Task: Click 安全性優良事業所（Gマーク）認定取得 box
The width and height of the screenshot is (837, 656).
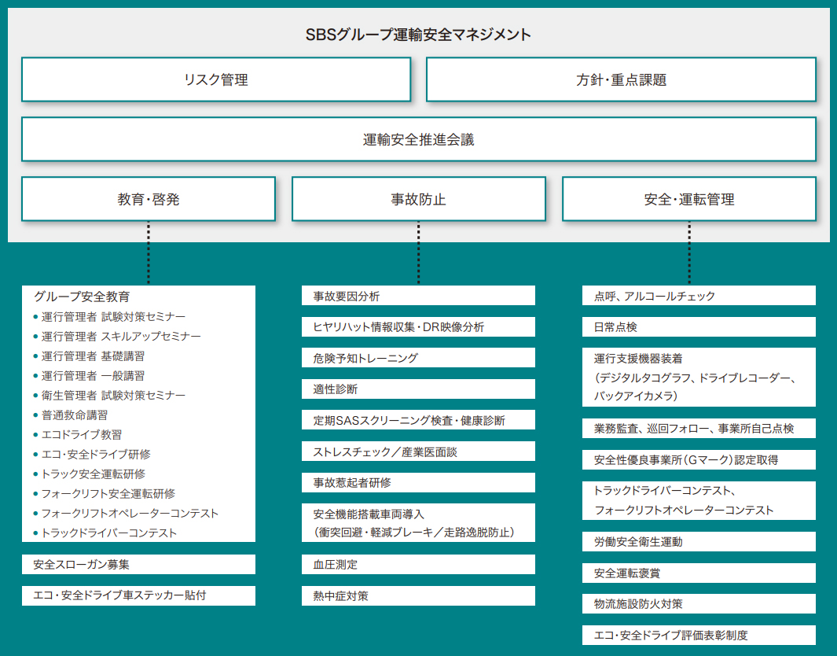Action: click(699, 460)
